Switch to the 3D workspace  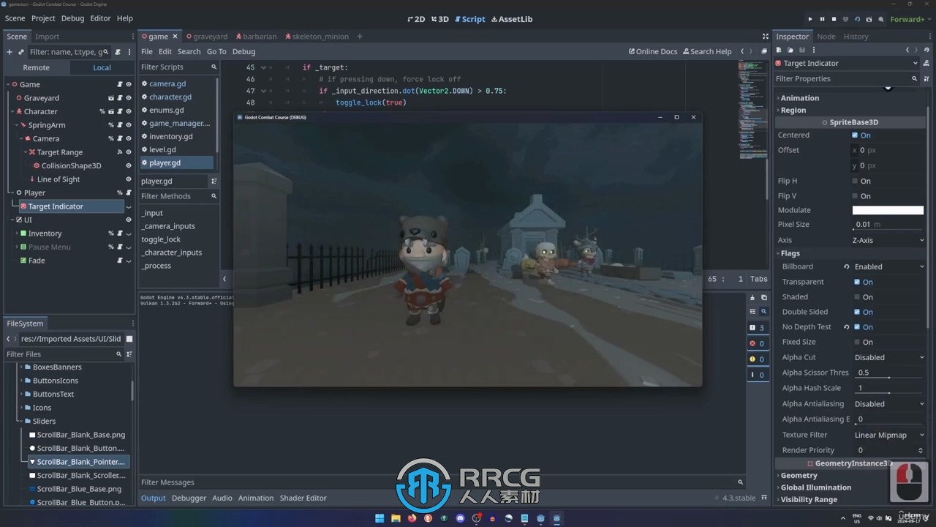(x=439, y=19)
